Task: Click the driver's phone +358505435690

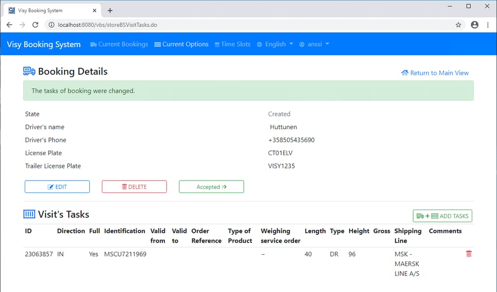Action: click(291, 140)
